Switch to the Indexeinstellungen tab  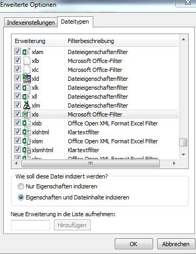(31, 23)
